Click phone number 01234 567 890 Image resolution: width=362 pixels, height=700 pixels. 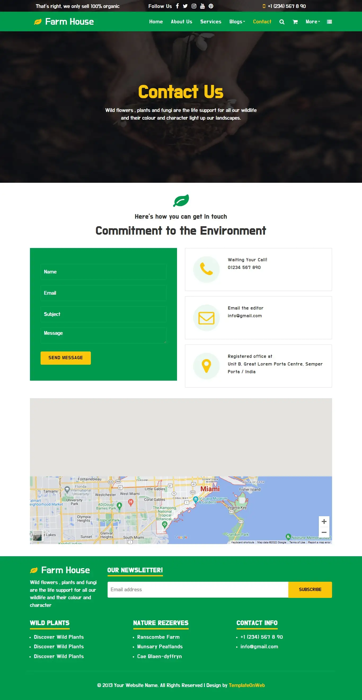pyautogui.click(x=244, y=267)
